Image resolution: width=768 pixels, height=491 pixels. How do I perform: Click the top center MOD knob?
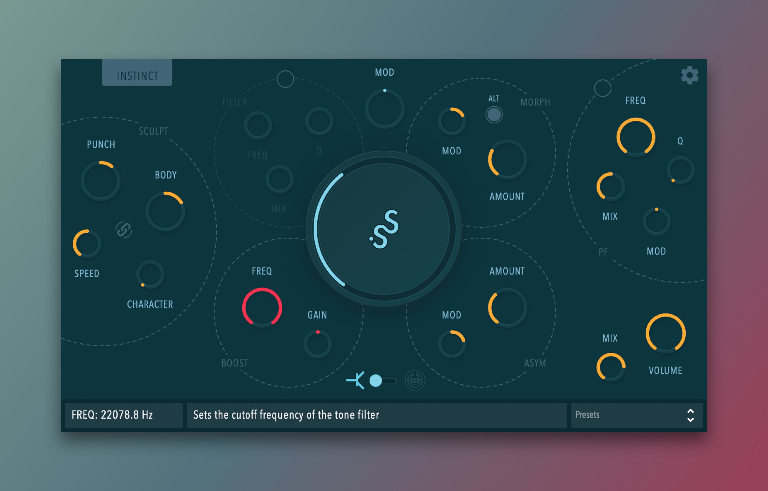(x=385, y=109)
